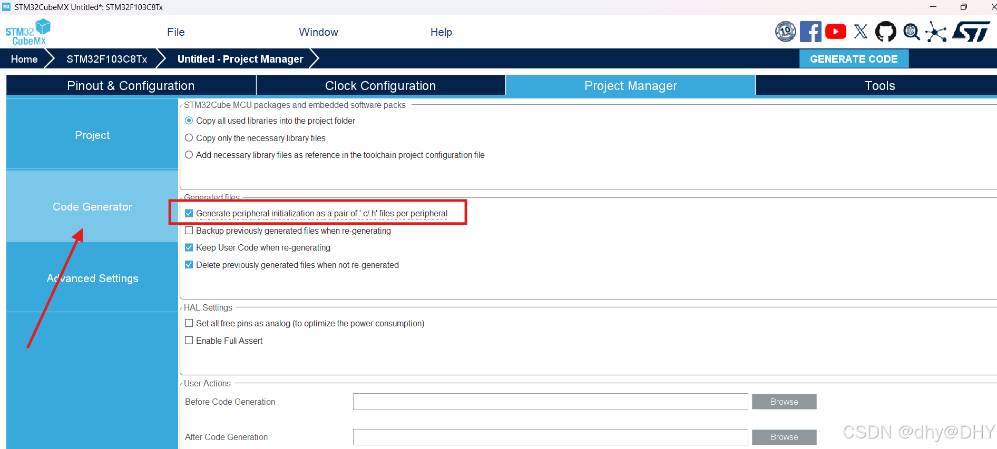Go to Home breadcrumb
997x449 pixels.
tap(24, 59)
